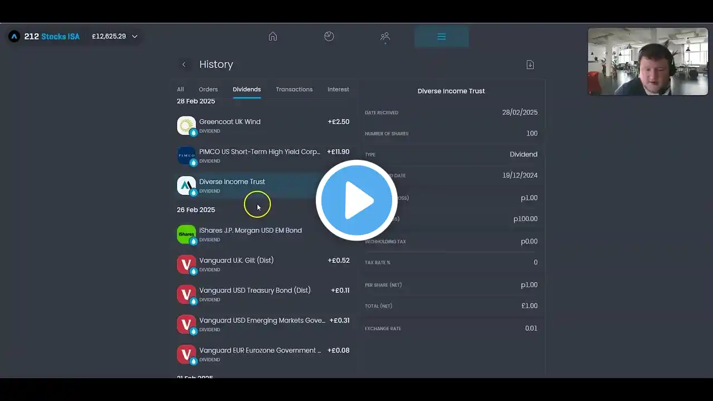
Task: Click the Diverse Income Trust logo
Action: [x=187, y=185]
